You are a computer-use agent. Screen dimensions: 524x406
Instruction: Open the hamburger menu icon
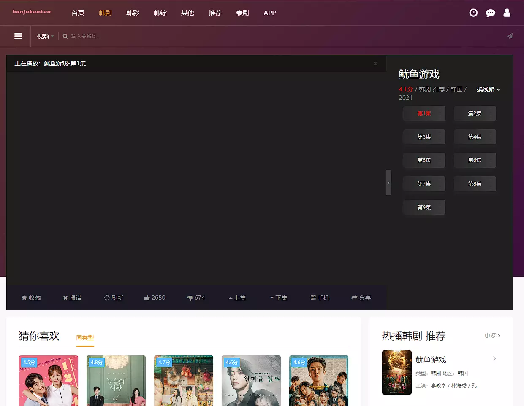tap(18, 36)
